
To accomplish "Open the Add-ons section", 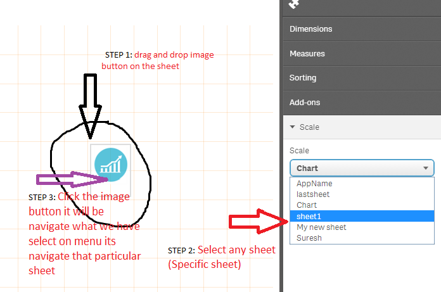I will point(362,103).
